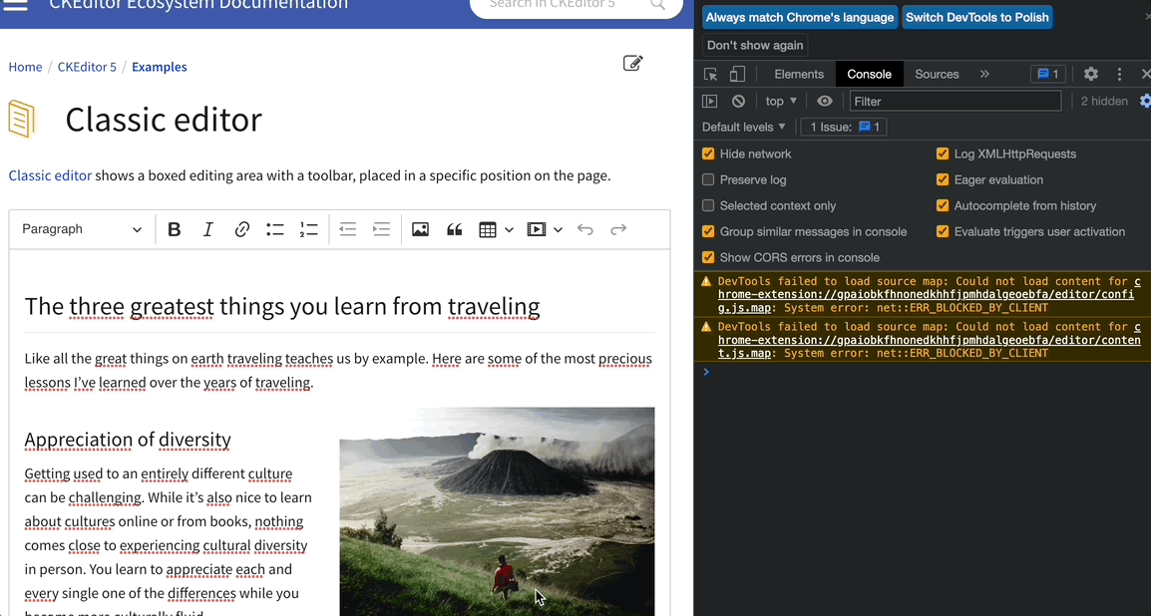The height and width of the screenshot is (616, 1151).
Task: Start a bulleted list
Action: (x=275, y=229)
